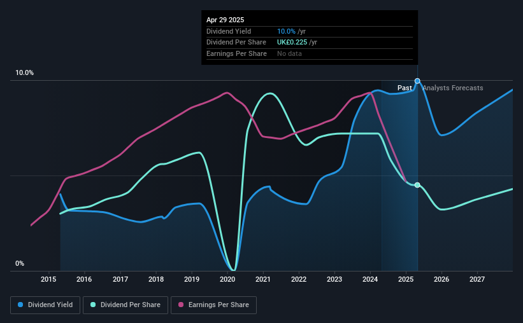Click the Past label on chart
The width and height of the screenshot is (523, 323).
coord(405,88)
